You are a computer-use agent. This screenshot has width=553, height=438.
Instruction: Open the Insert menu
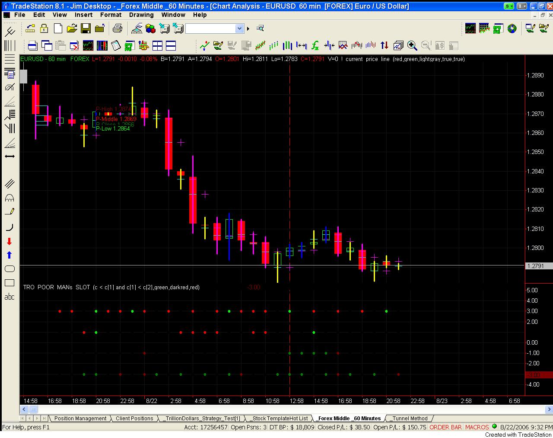click(83, 15)
